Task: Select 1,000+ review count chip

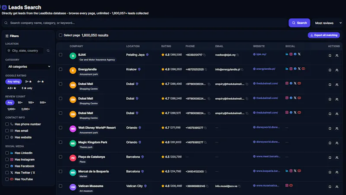Action: [12, 109]
